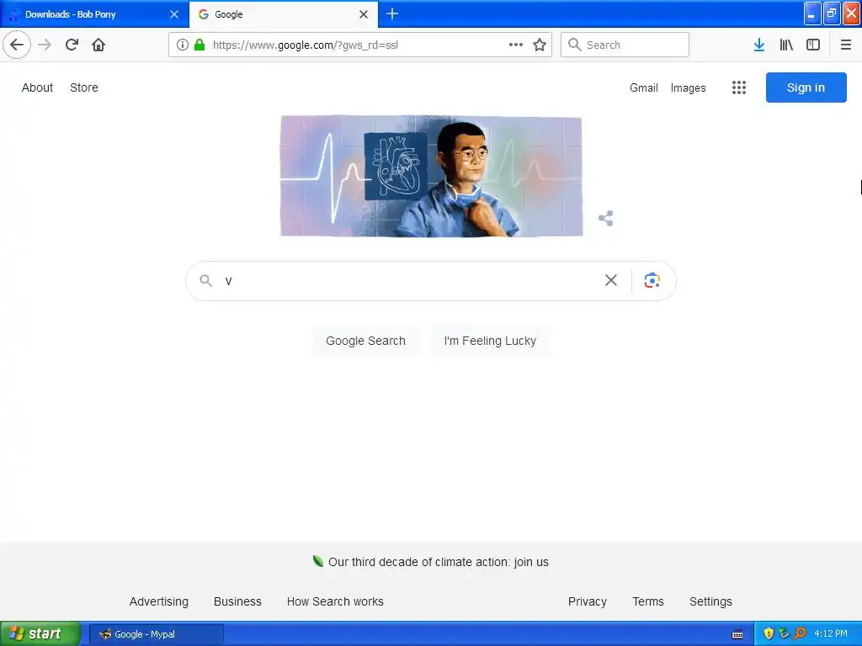862x646 pixels.
Task: Show site information for google.com
Action: click(183, 45)
